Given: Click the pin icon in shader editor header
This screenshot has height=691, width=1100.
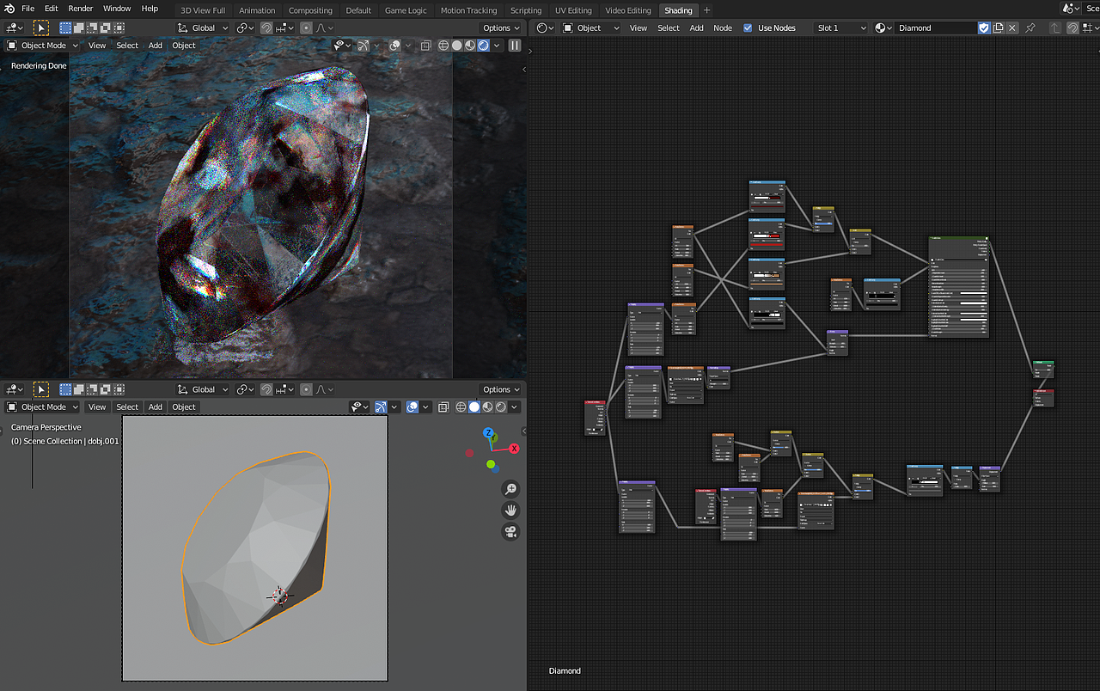Looking at the screenshot, I should point(1030,28).
